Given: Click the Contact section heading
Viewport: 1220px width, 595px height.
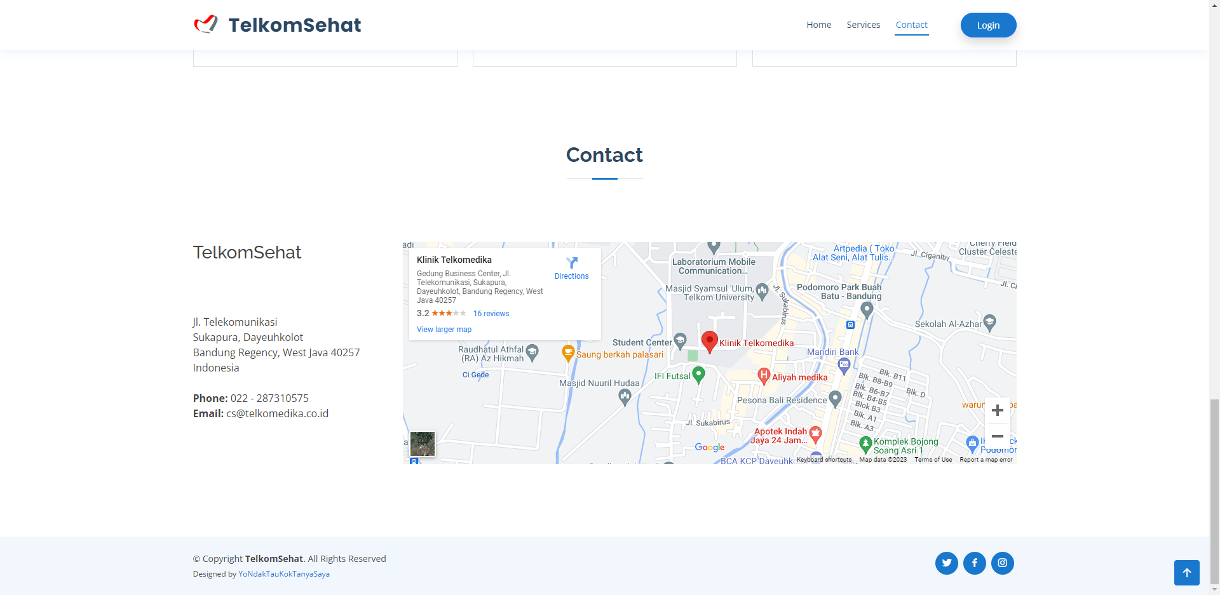Looking at the screenshot, I should click(x=604, y=155).
